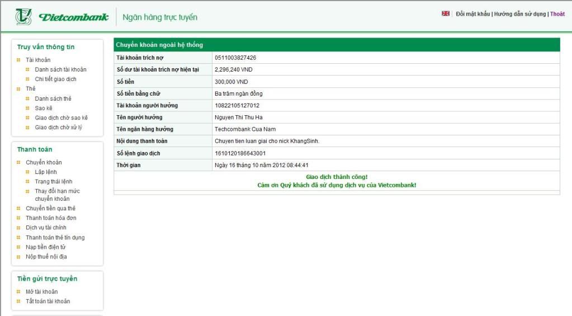
Task: Click debit account number 0511003827426
Action: 235,58
